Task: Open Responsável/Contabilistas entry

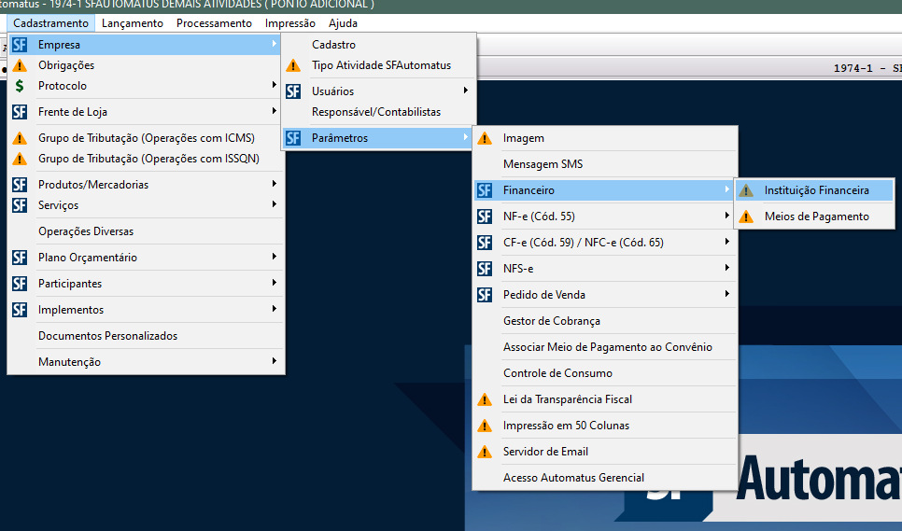Action: [x=375, y=112]
